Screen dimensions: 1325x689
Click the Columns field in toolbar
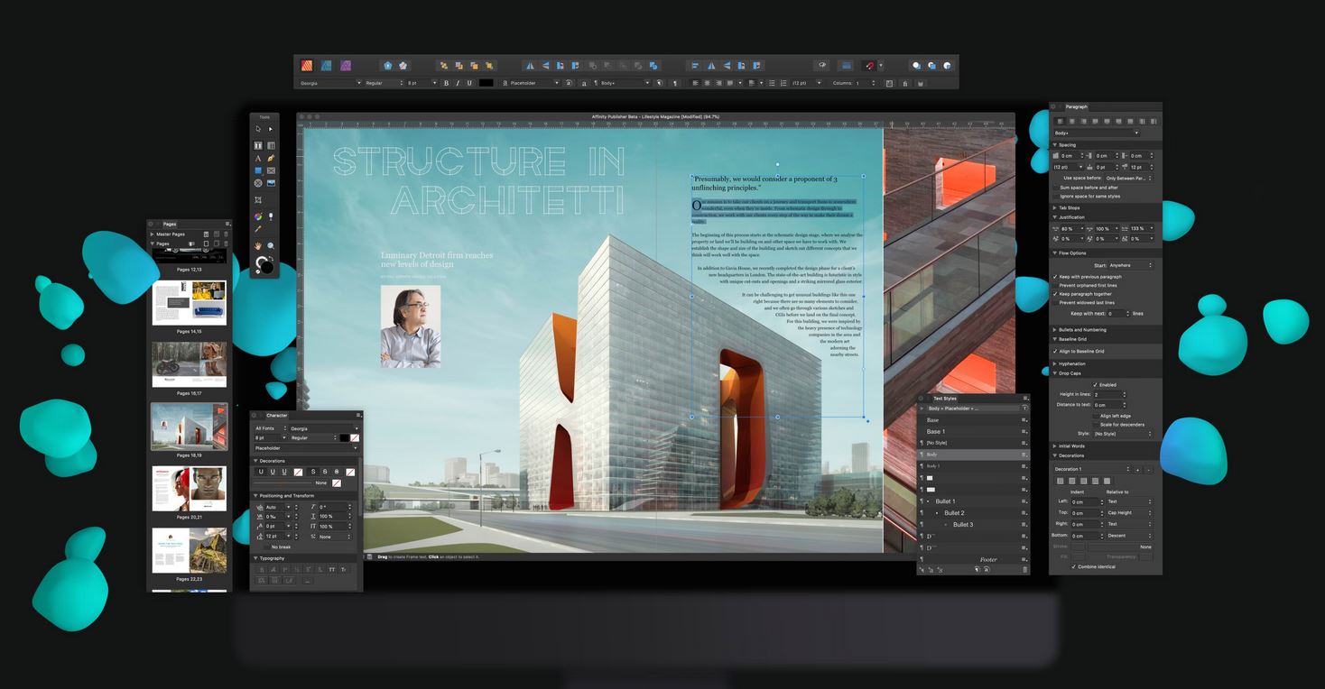(x=865, y=83)
